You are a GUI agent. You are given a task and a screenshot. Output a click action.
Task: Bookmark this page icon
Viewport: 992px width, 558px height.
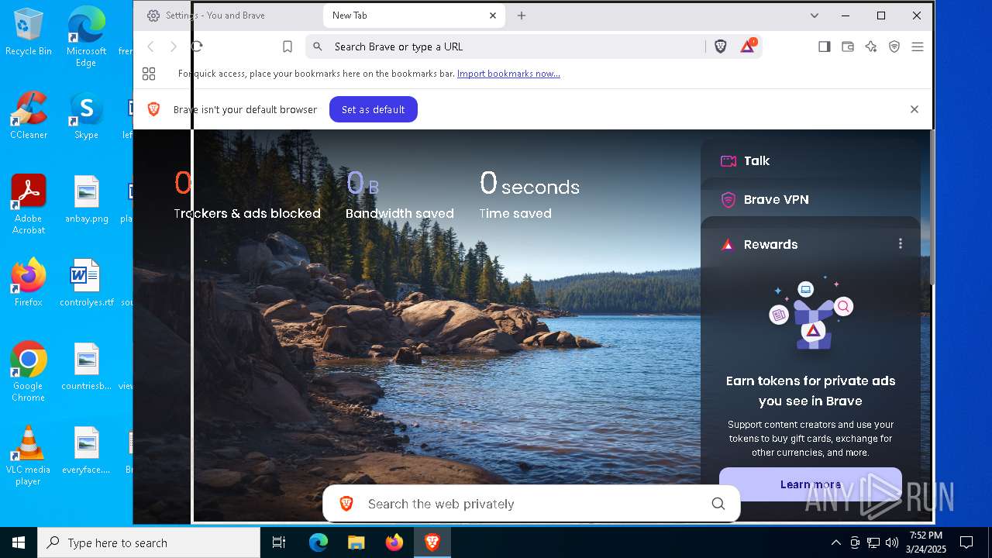(288, 46)
